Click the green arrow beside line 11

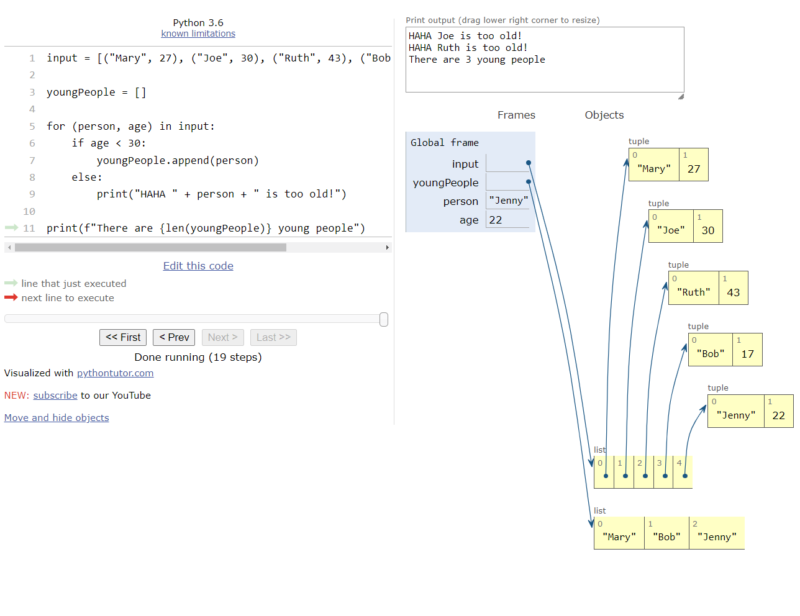point(11,228)
